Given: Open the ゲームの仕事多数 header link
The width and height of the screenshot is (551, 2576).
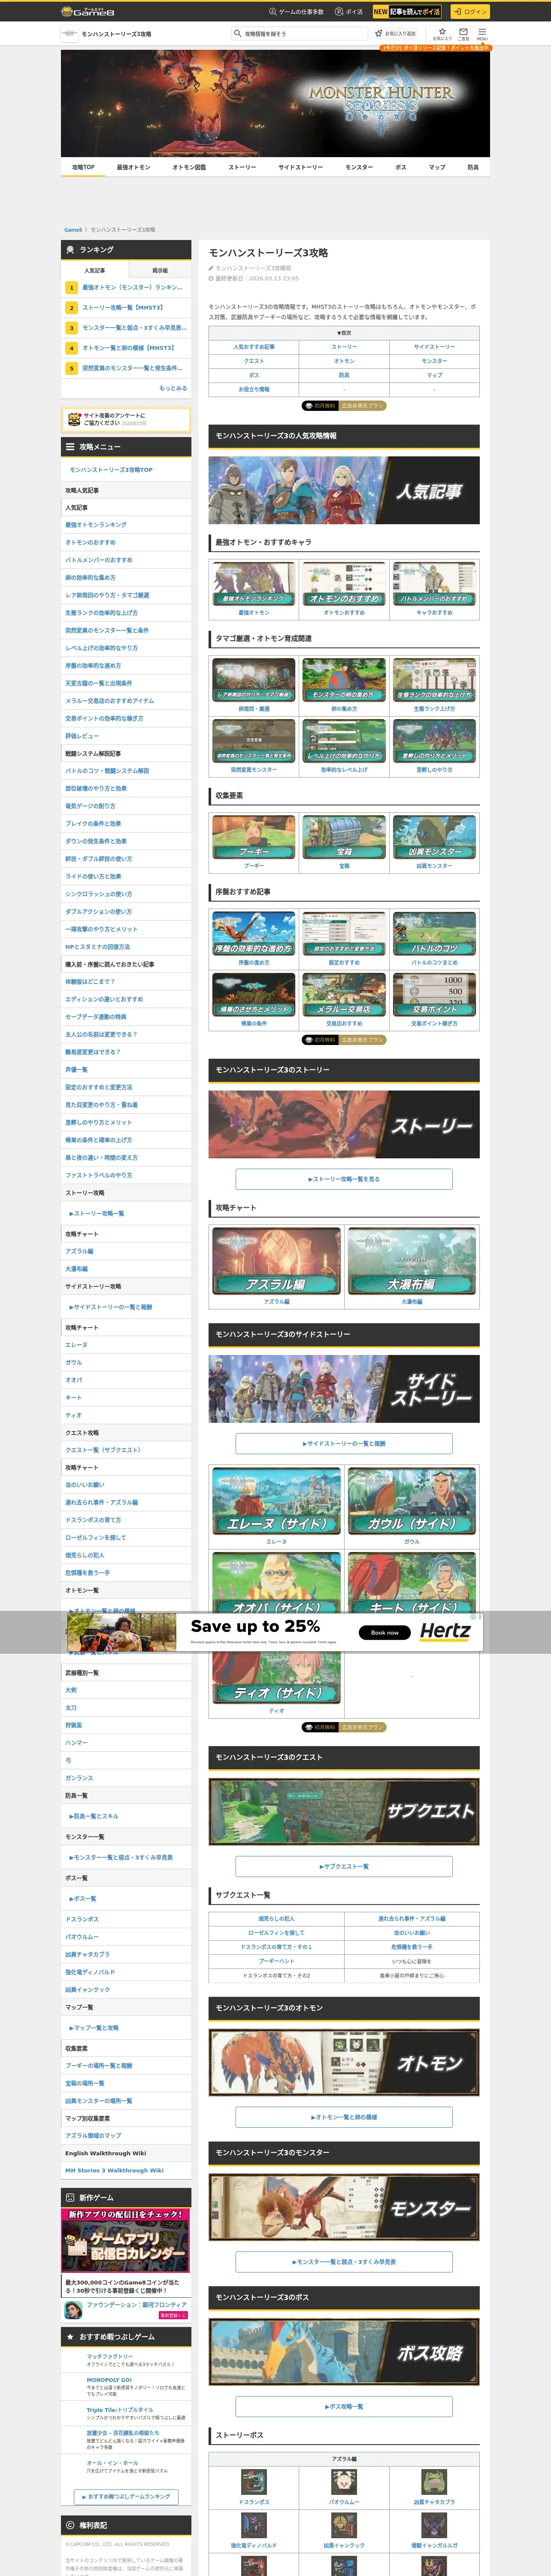Looking at the screenshot, I should pos(296,12).
